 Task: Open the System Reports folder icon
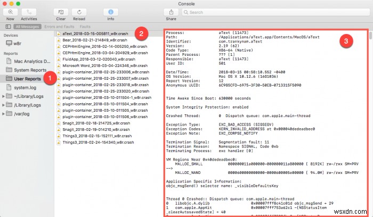[x=9, y=70]
